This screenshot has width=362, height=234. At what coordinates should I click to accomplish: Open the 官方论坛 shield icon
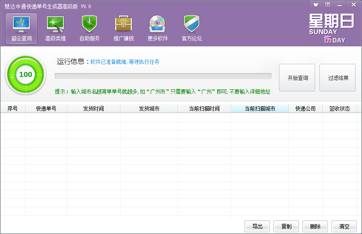192,29
